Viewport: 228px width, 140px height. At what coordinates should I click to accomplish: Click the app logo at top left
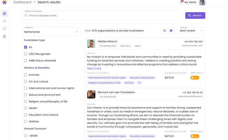(x=4, y=2)
